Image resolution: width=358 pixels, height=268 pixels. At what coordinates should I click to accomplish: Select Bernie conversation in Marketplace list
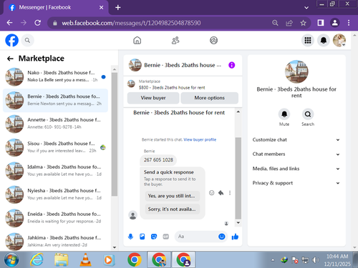55,100
